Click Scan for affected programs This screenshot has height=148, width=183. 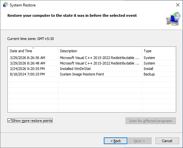(151, 121)
